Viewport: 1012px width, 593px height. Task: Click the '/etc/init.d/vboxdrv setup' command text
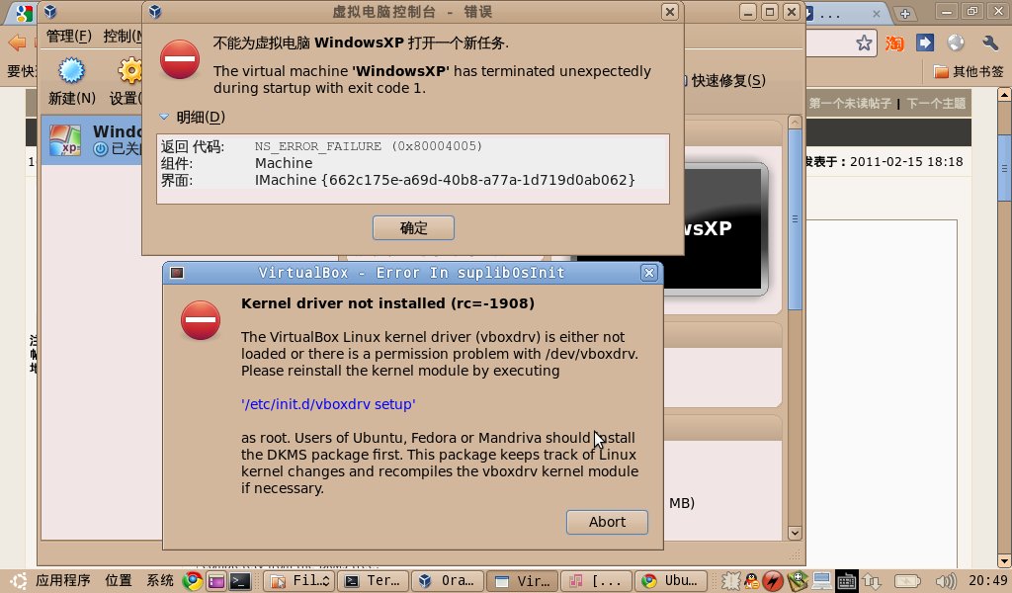click(x=328, y=404)
